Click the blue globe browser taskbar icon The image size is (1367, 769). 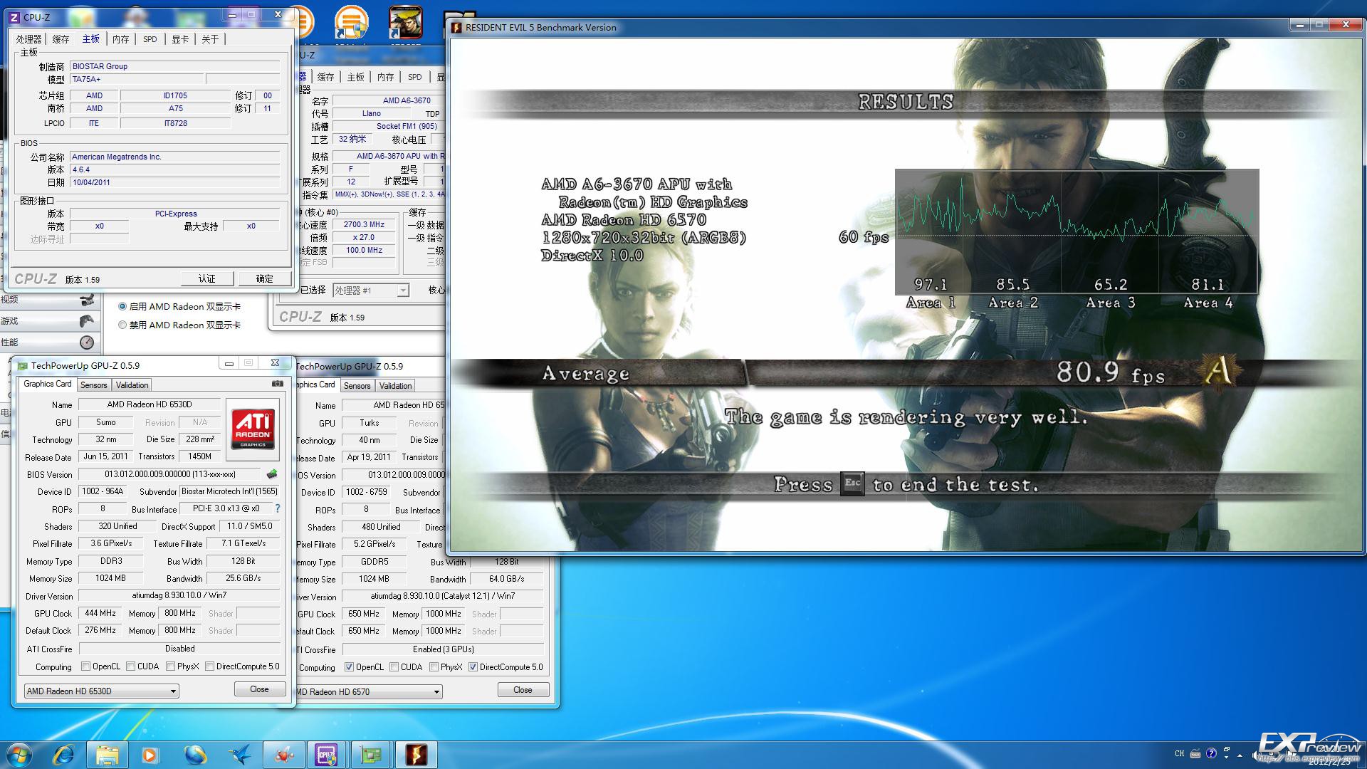pyautogui.click(x=194, y=754)
